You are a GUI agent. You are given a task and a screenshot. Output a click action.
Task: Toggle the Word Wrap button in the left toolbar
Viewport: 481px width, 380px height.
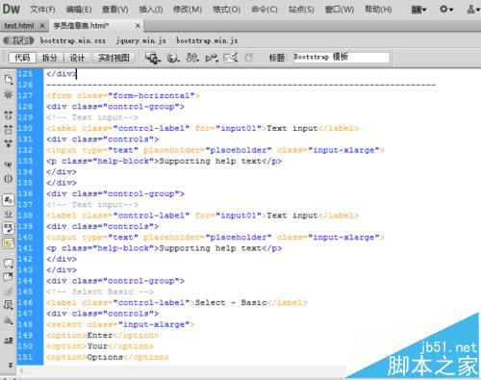click(9, 228)
